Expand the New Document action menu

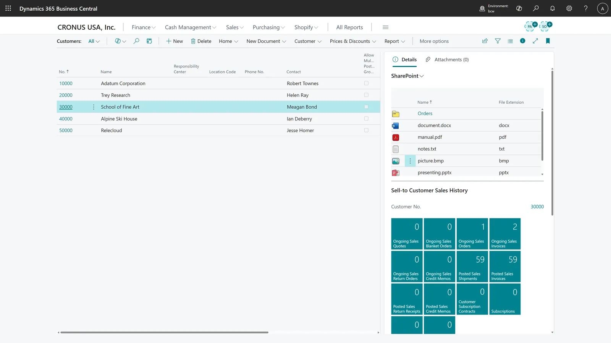[266, 41]
